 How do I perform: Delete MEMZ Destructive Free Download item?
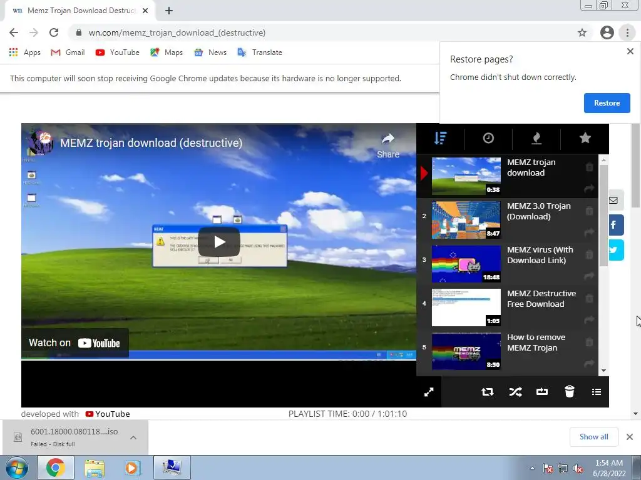(589, 298)
